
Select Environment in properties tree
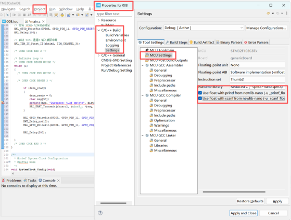(x=116, y=40)
